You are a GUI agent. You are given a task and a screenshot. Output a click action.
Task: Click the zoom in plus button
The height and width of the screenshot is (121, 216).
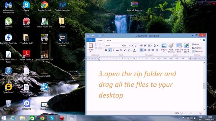(x=200, y=113)
